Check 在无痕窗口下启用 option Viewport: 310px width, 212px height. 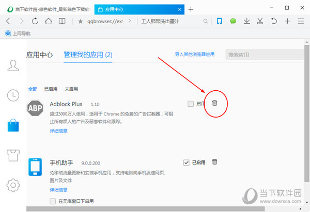52,201
